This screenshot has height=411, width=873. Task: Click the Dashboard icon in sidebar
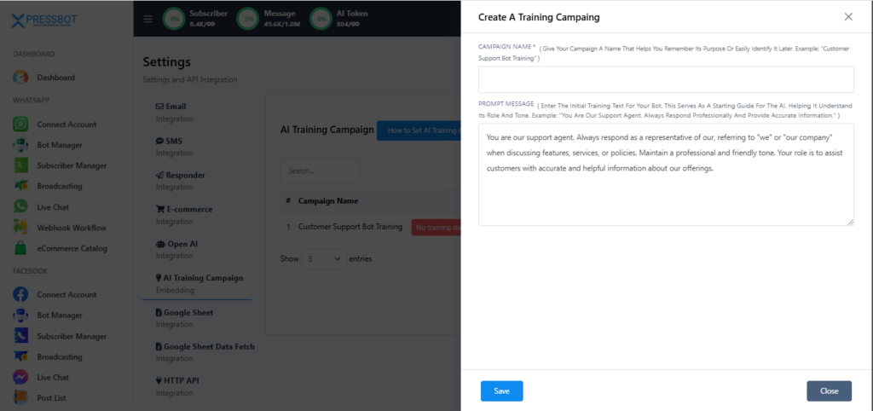[x=20, y=78]
